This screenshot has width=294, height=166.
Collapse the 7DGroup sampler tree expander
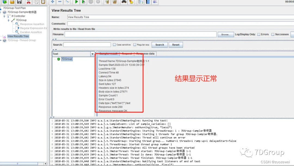[x=8, y=20]
